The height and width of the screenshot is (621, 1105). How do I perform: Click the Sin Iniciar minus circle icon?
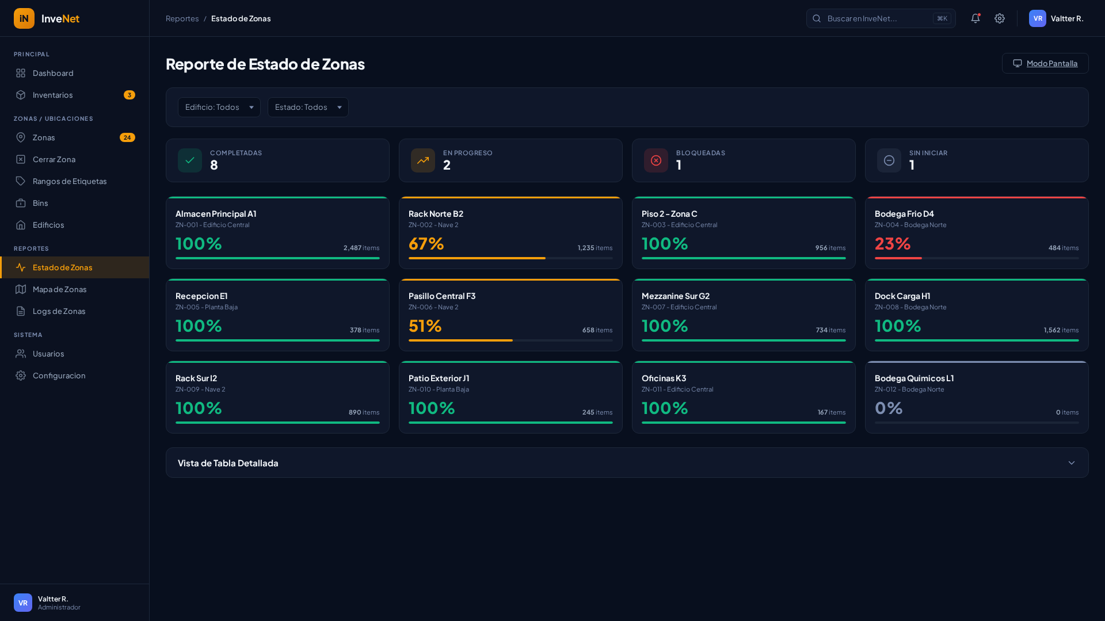[x=889, y=160]
